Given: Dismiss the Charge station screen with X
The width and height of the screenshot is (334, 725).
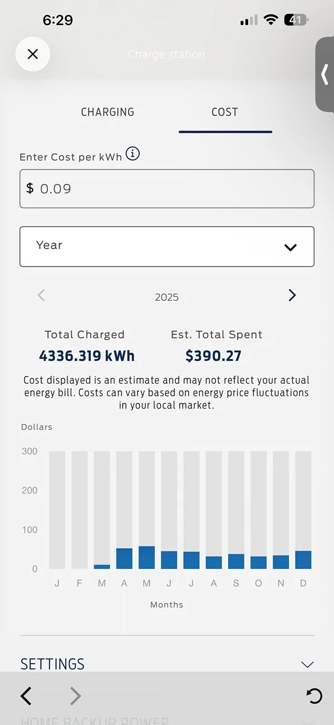Looking at the screenshot, I should pos(32,54).
